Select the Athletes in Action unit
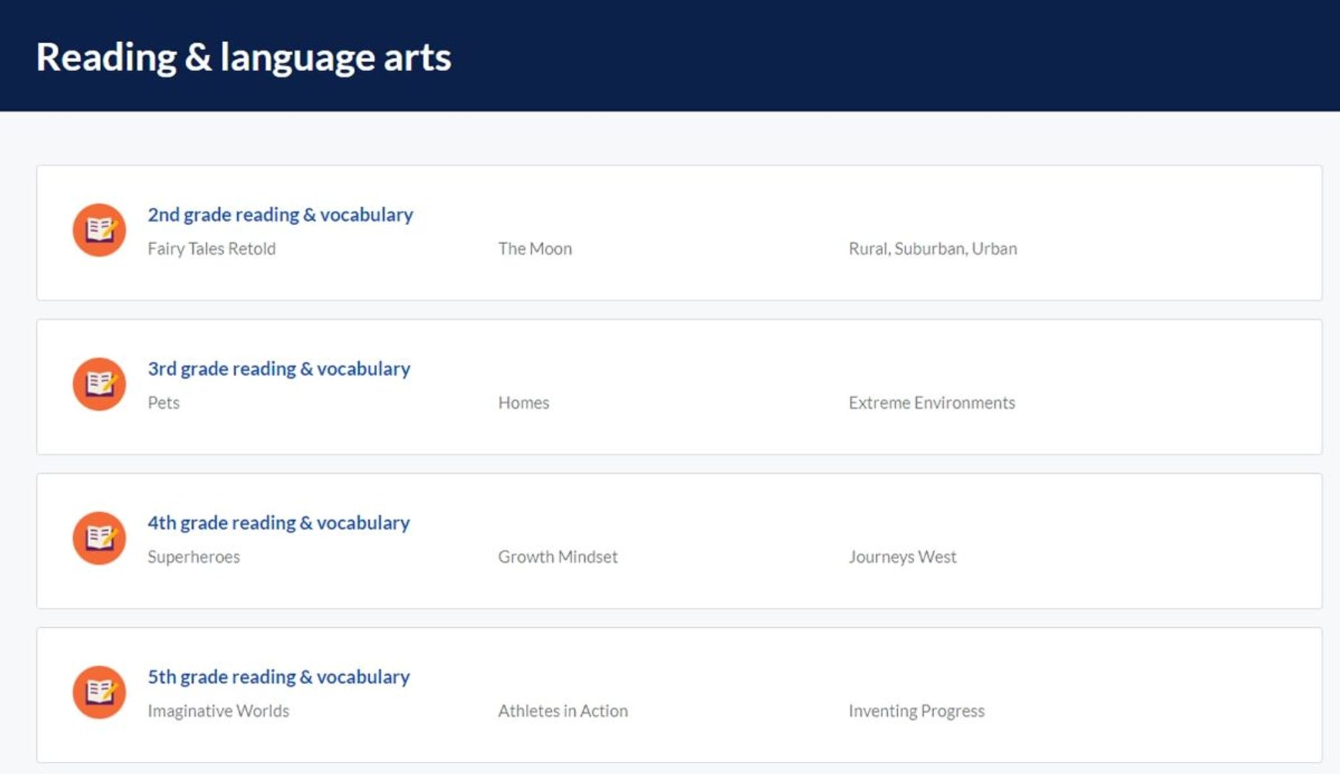This screenshot has width=1340, height=774. (563, 711)
